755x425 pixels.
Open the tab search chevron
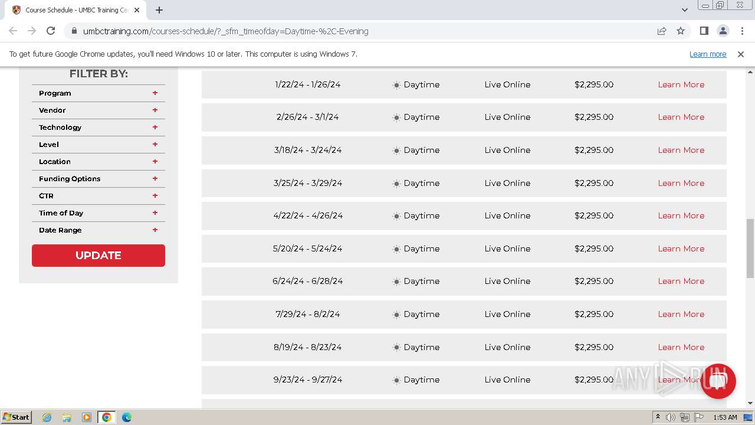[x=684, y=10]
